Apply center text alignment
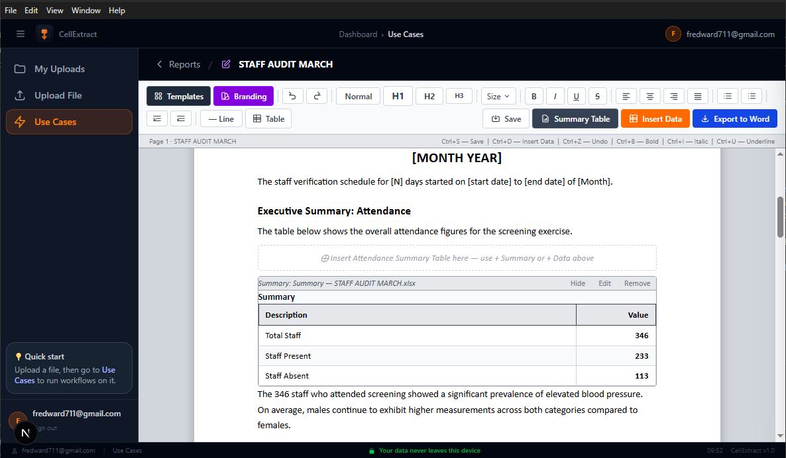Screen dimensions: 786x458 click(x=650, y=96)
